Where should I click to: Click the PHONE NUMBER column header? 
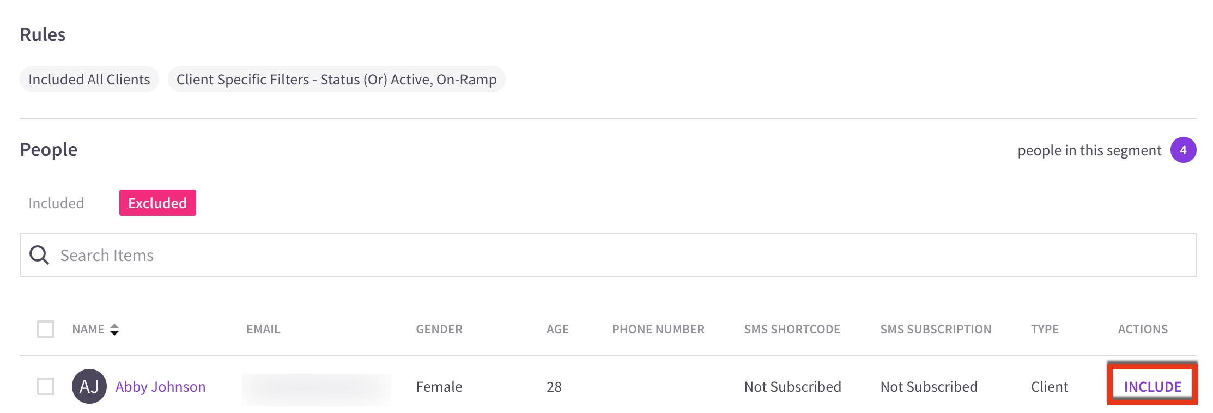pos(658,329)
